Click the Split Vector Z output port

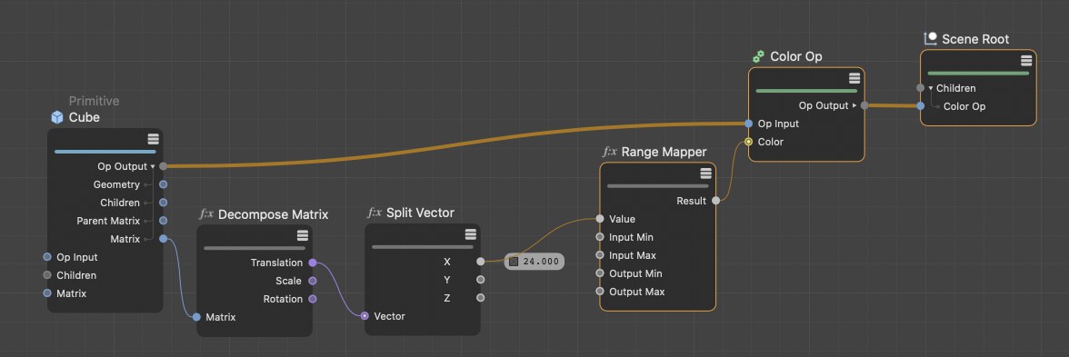[x=481, y=298]
